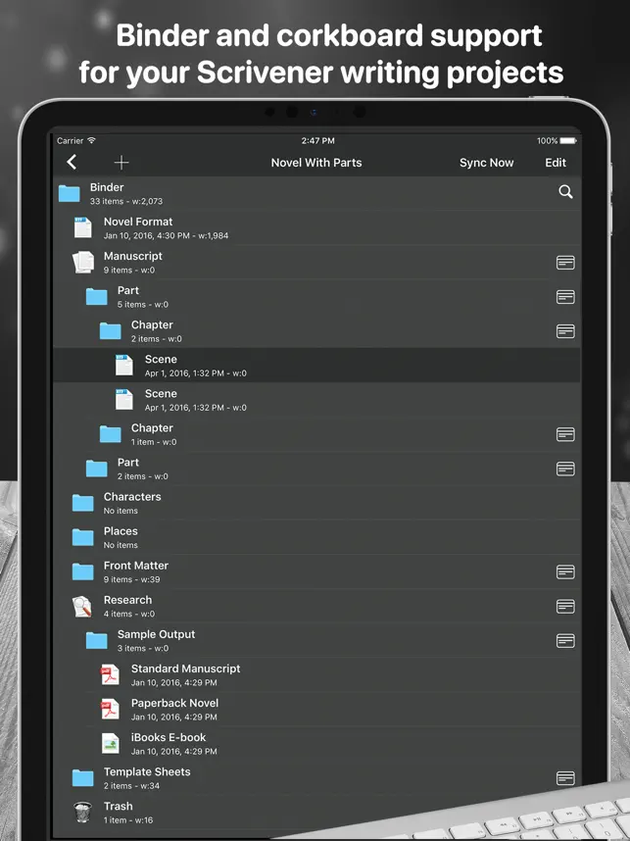The height and width of the screenshot is (841, 630).
Task: Click the battery indicator in status bar
Action: pos(568,140)
